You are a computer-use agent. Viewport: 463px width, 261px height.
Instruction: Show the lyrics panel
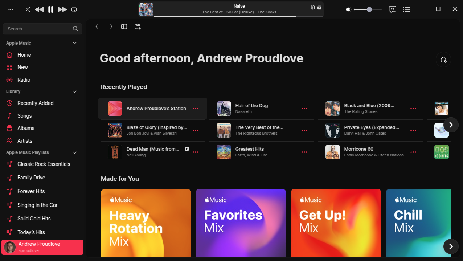tap(392, 9)
